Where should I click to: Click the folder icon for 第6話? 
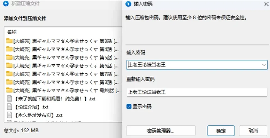pyautogui.click(x=9, y=65)
